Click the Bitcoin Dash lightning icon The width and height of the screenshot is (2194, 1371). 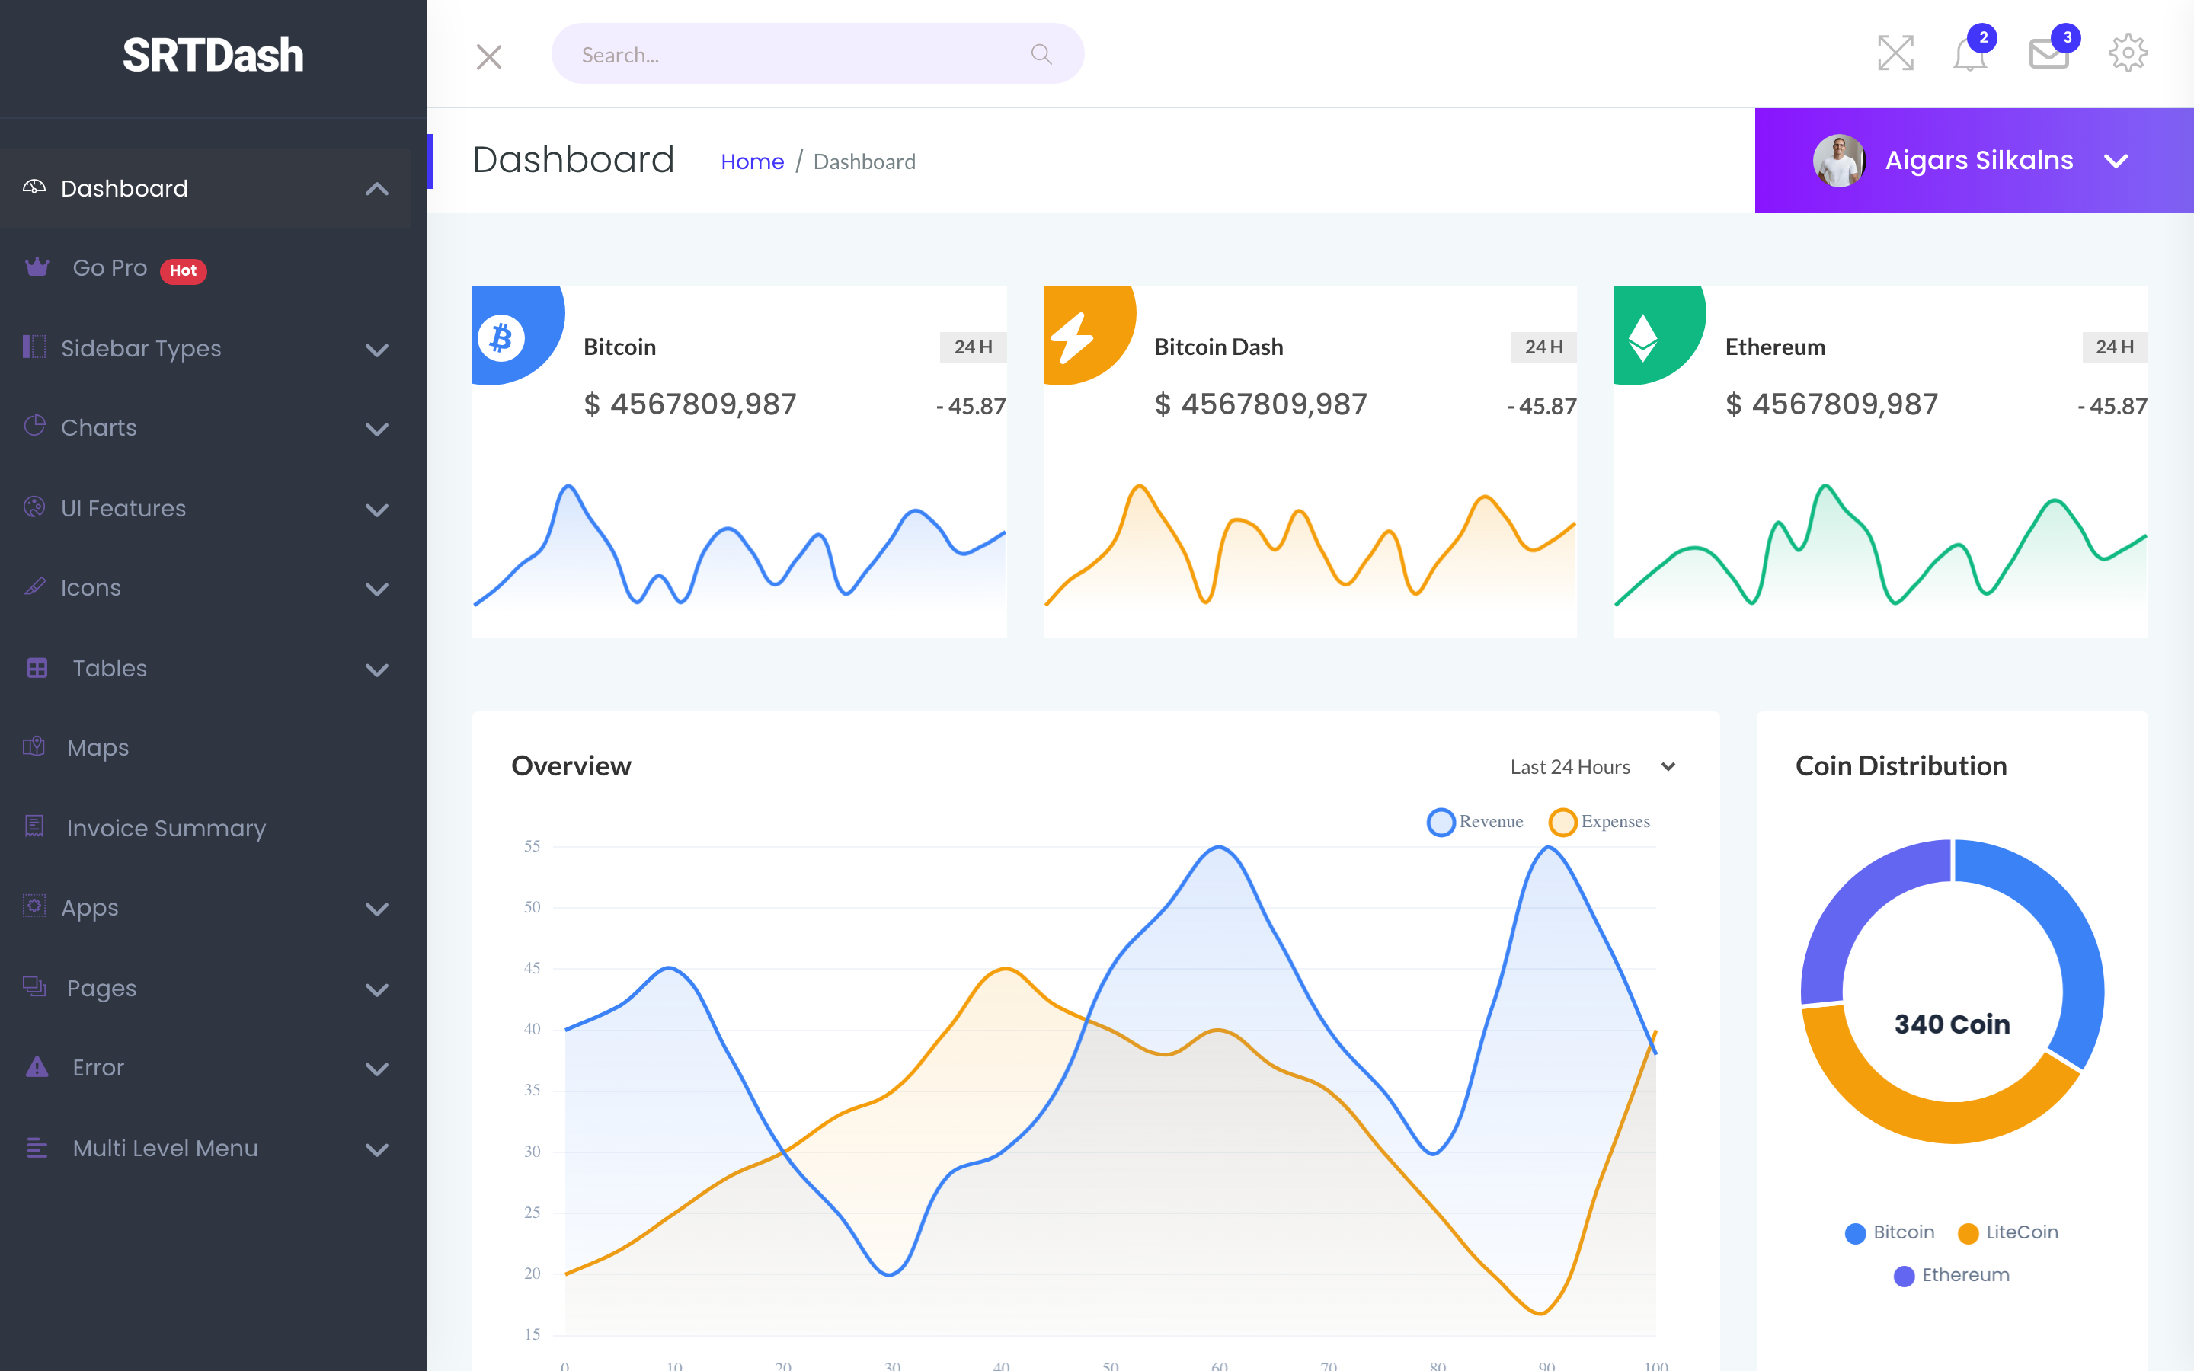point(1073,337)
